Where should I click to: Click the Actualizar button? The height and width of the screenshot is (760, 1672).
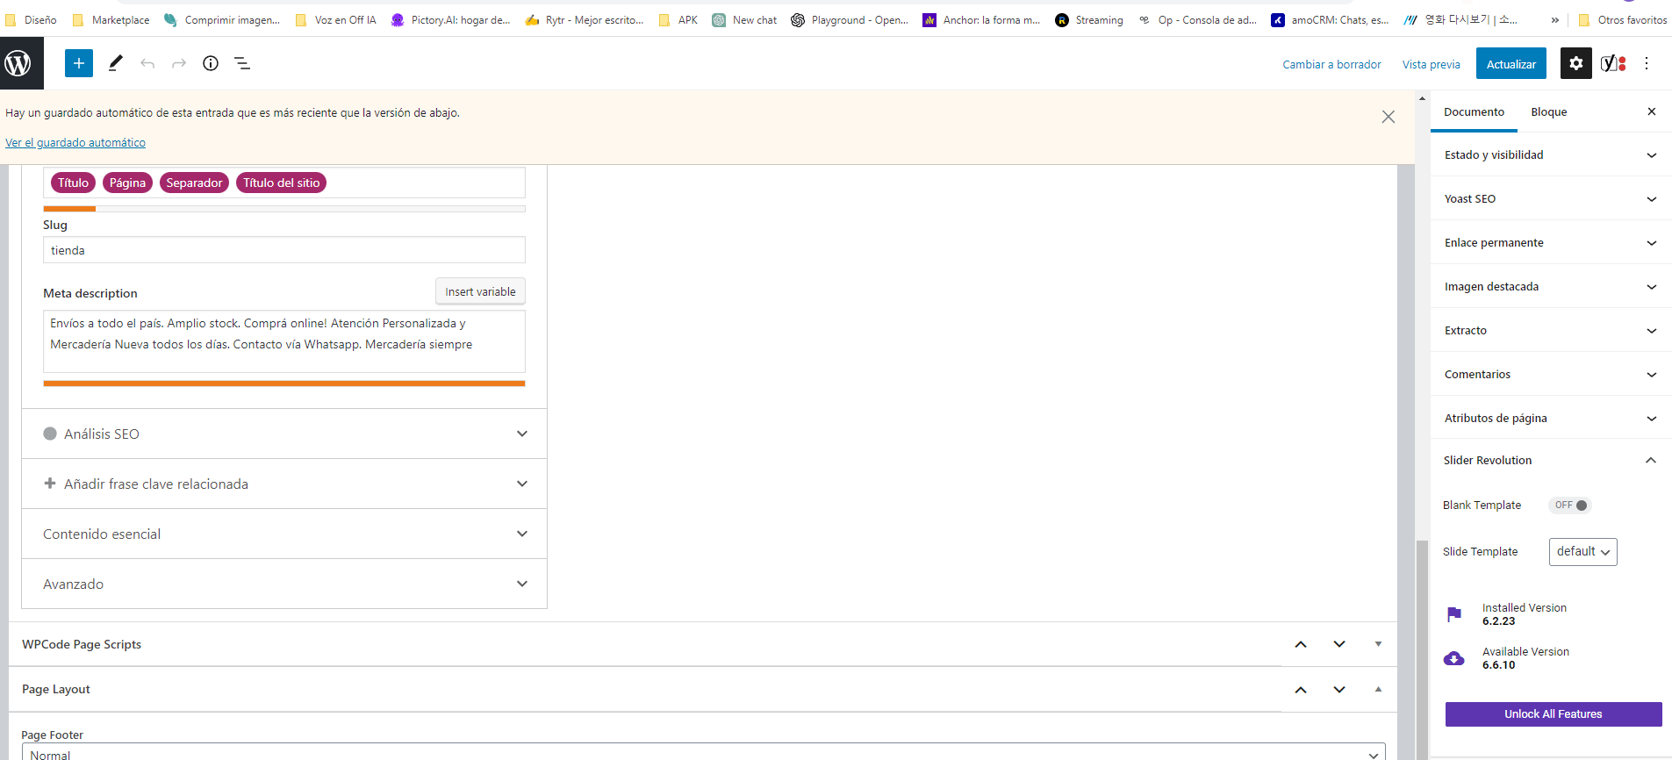pyautogui.click(x=1511, y=64)
